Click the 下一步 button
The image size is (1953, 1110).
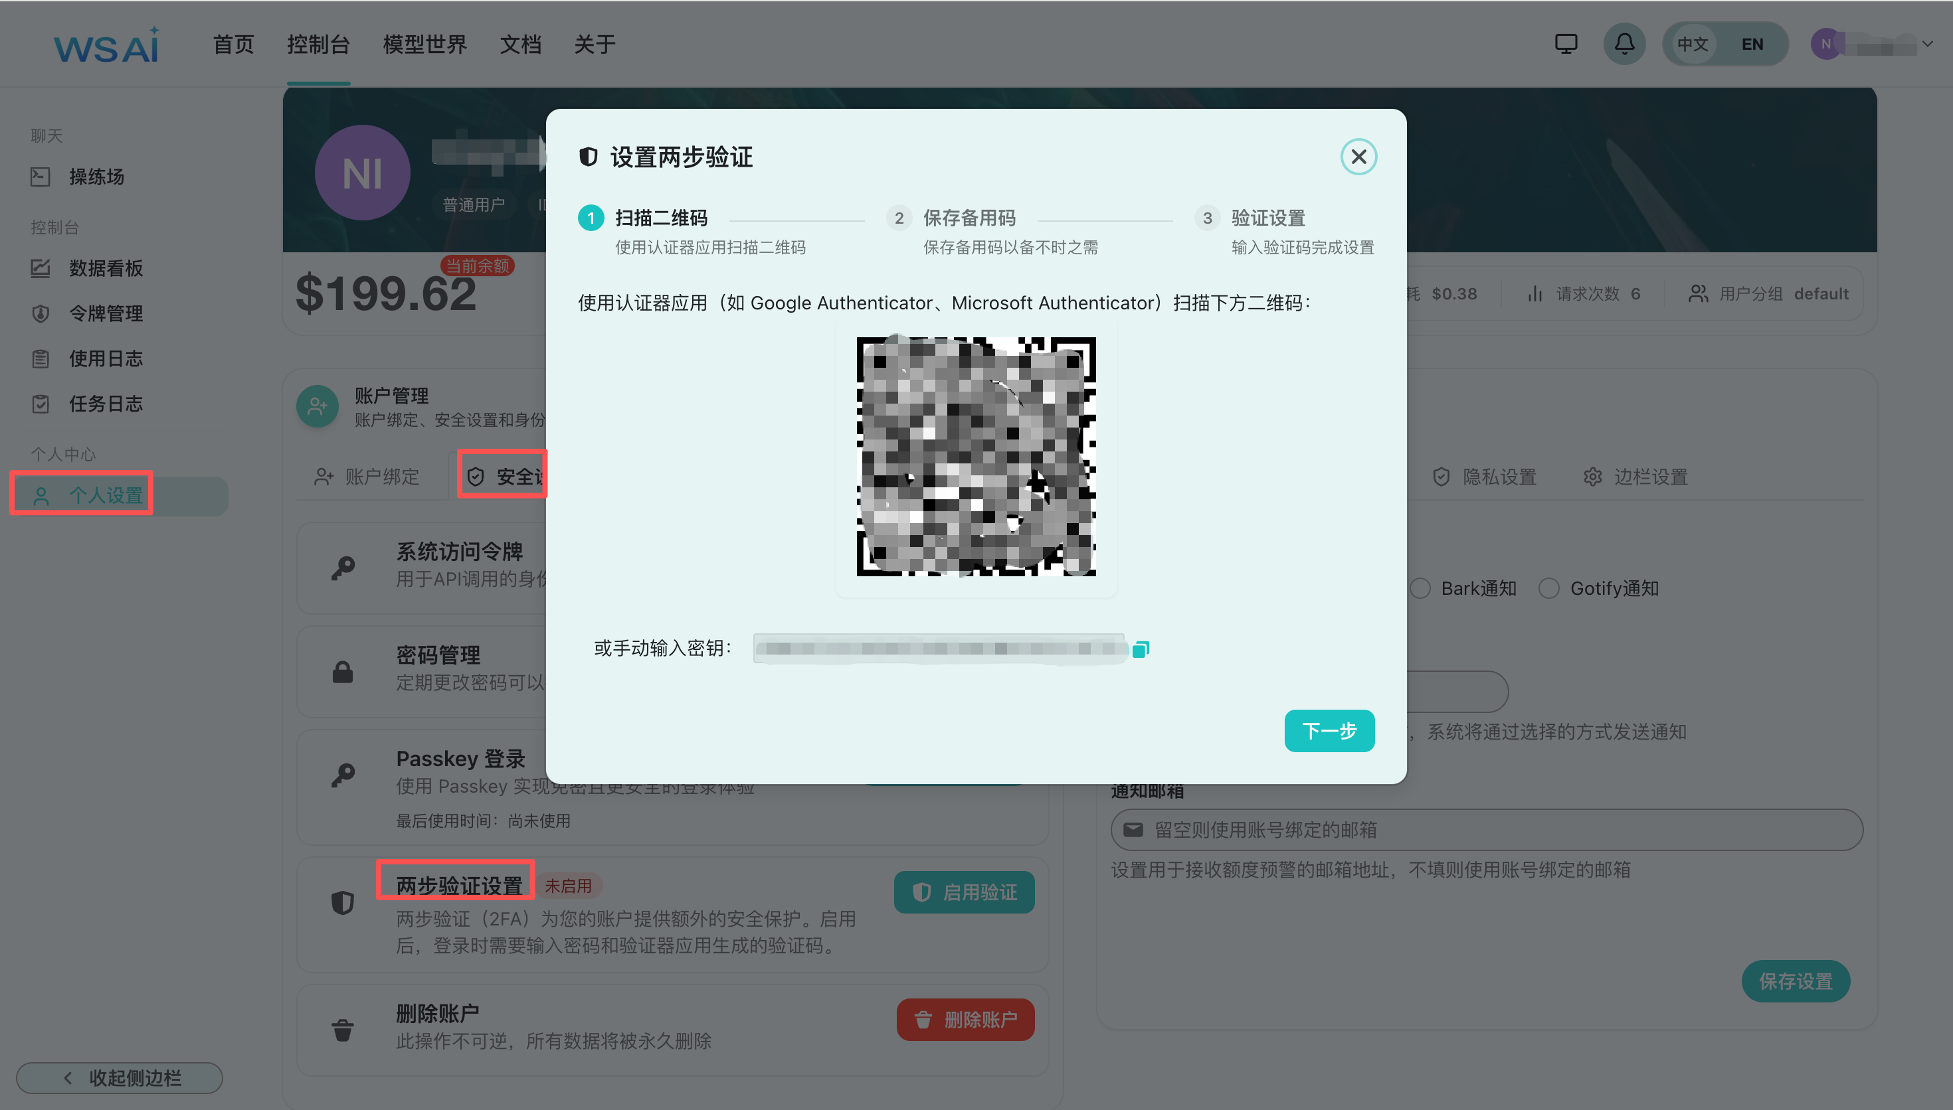1329,730
